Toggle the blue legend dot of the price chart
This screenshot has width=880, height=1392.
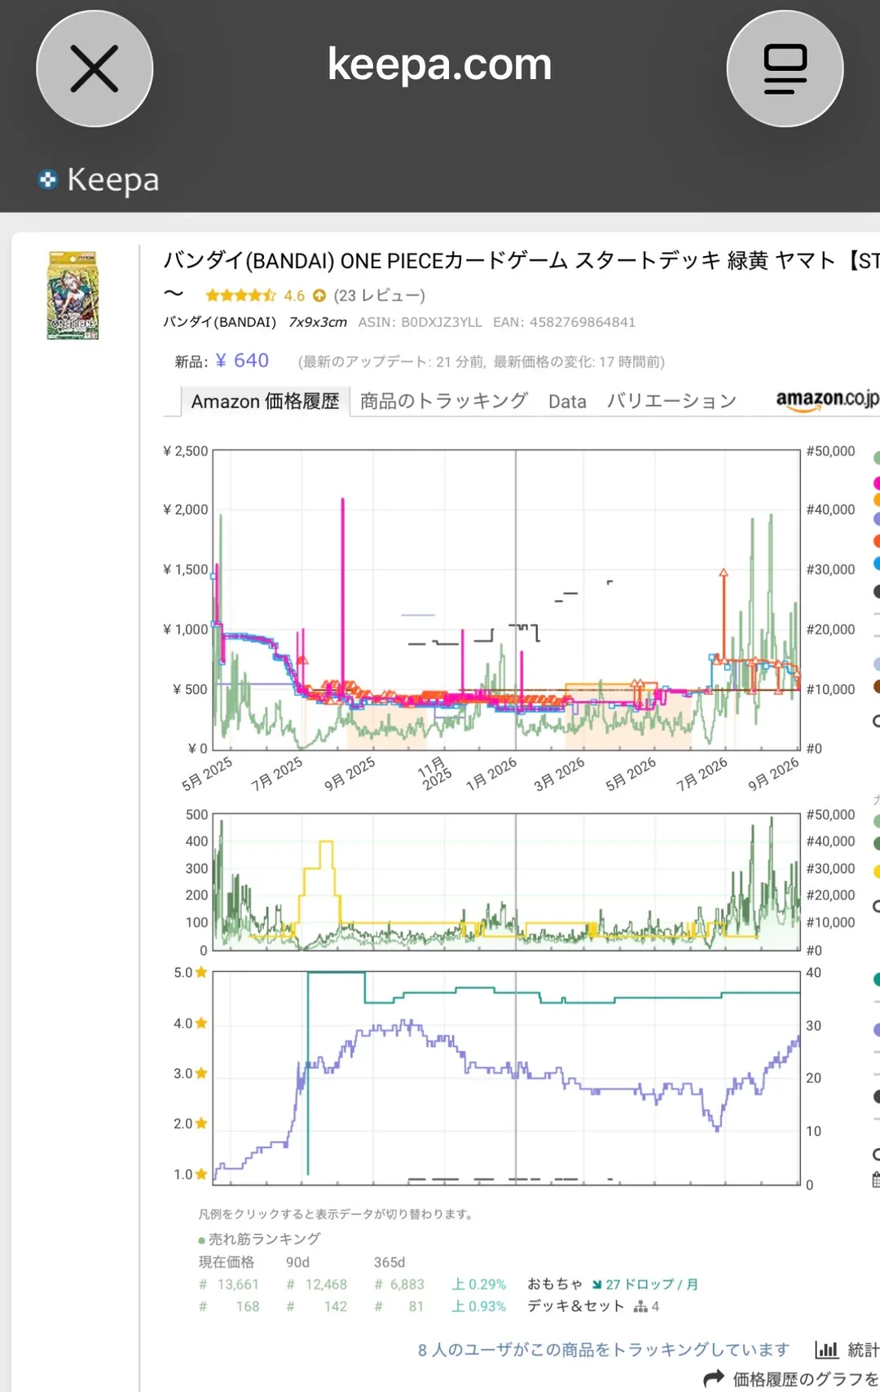click(x=877, y=563)
